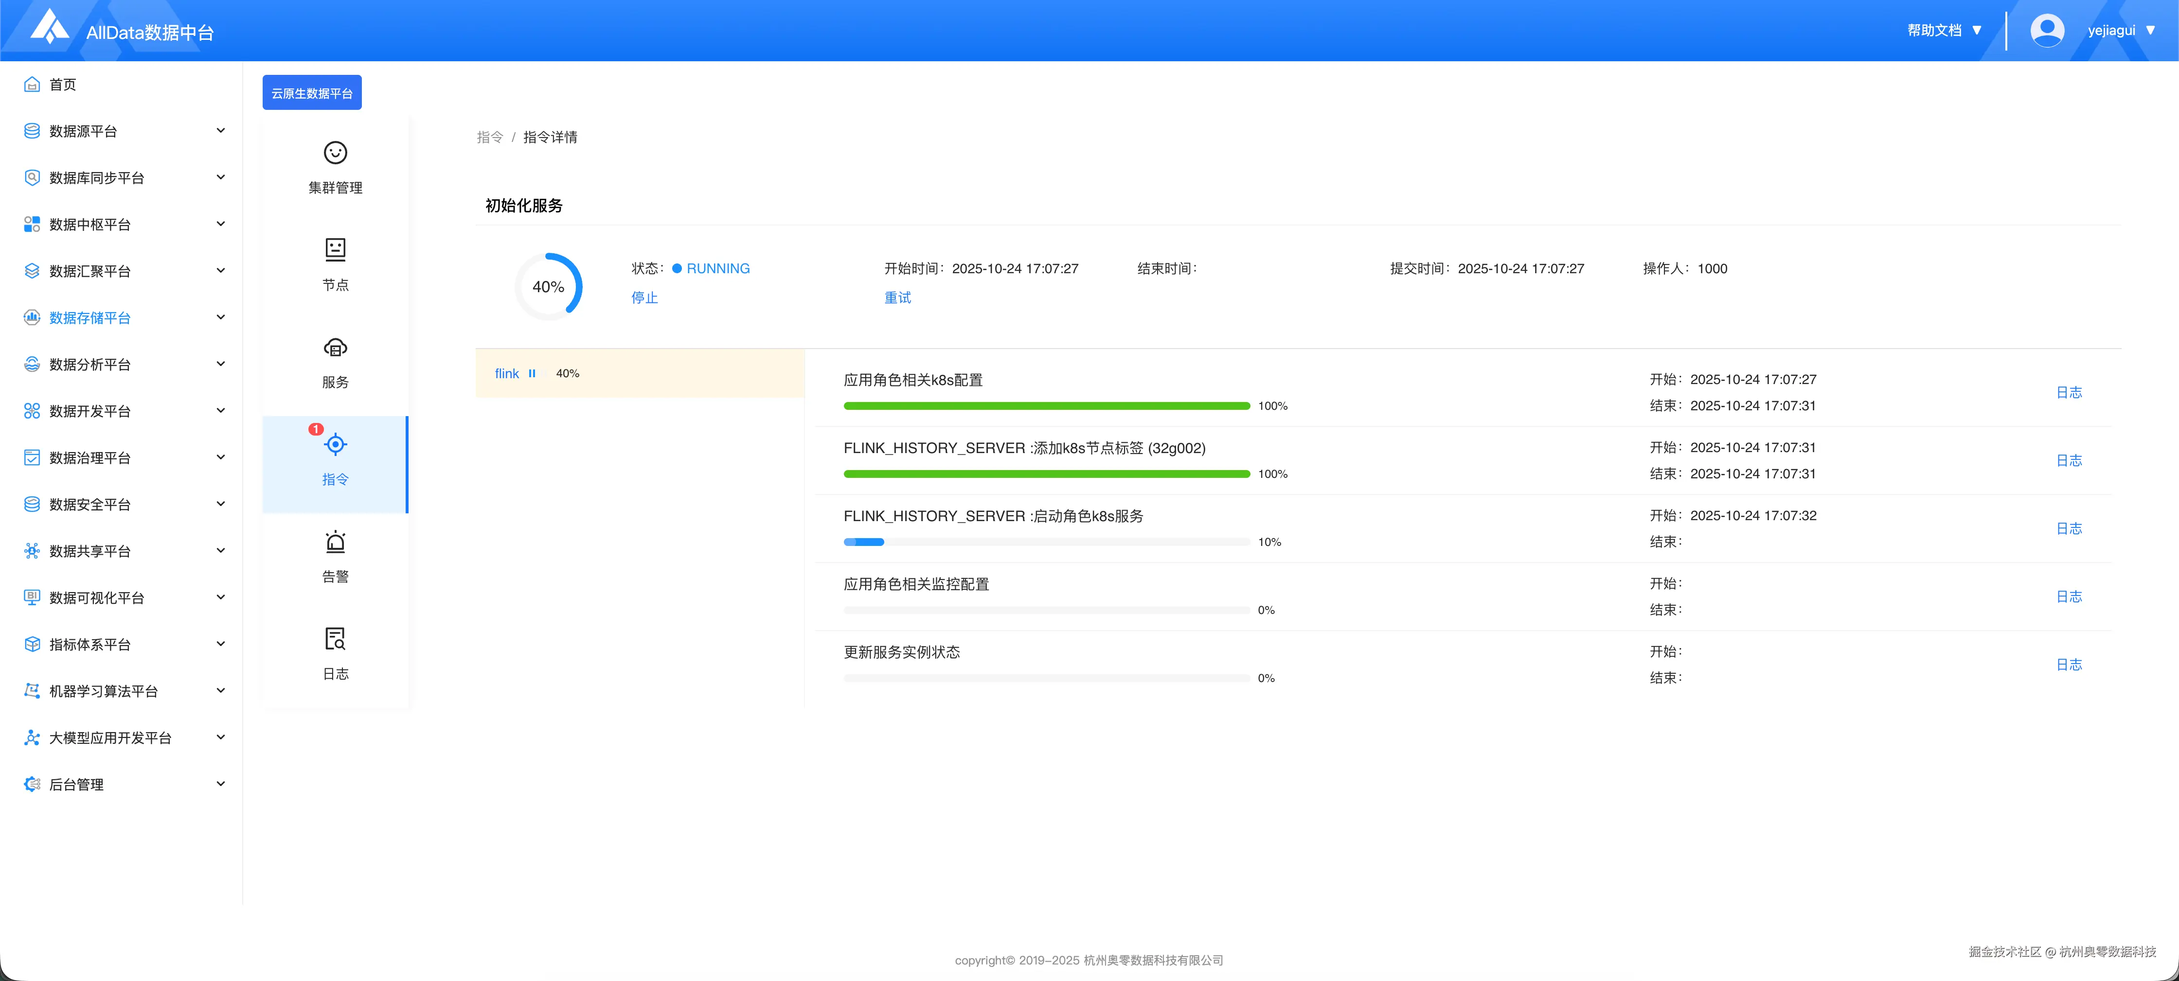Click 指令 breadcrumb link

[490, 137]
